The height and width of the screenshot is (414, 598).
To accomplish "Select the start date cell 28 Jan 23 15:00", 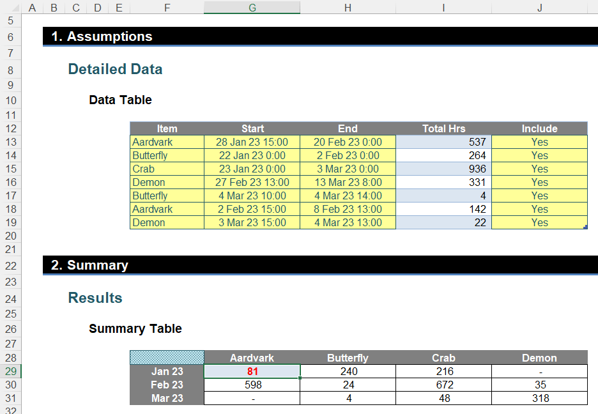I will pos(252,142).
